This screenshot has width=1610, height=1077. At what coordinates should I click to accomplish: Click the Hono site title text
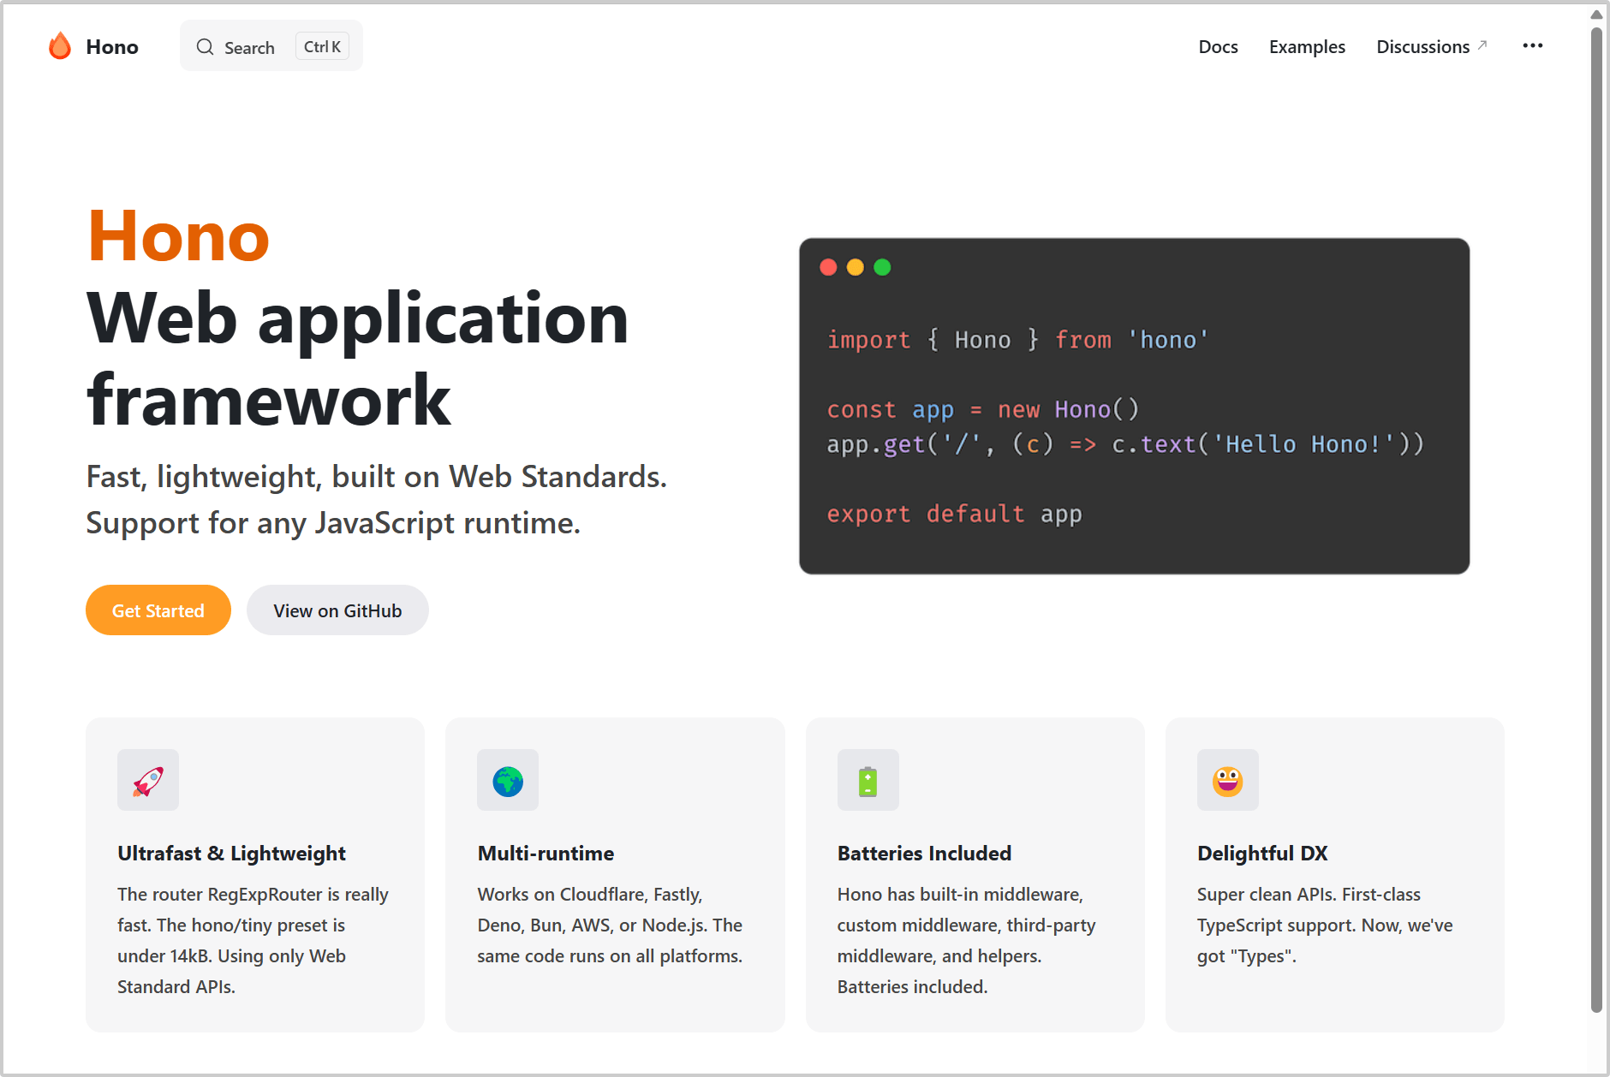(x=112, y=47)
